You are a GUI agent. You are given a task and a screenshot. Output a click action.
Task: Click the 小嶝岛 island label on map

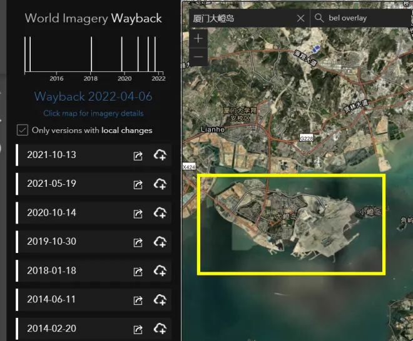click(370, 212)
